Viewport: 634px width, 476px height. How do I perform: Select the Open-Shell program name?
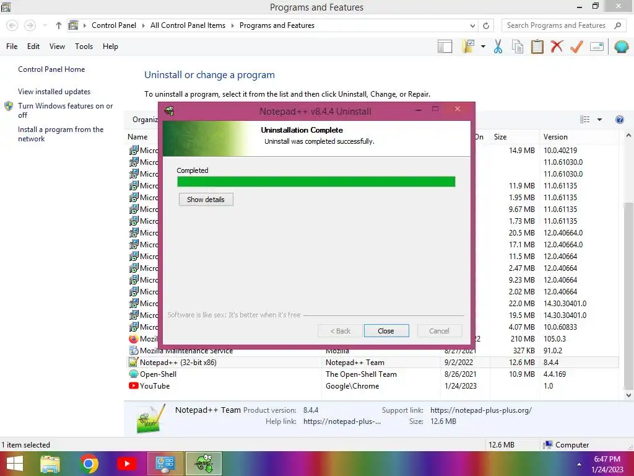[x=158, y=374]
